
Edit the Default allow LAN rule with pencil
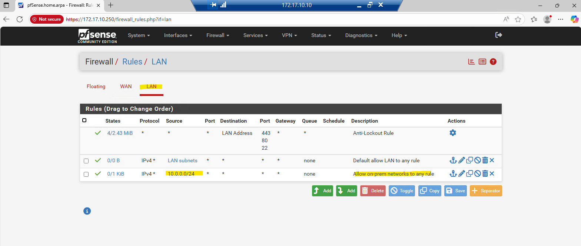pos(461,160)
